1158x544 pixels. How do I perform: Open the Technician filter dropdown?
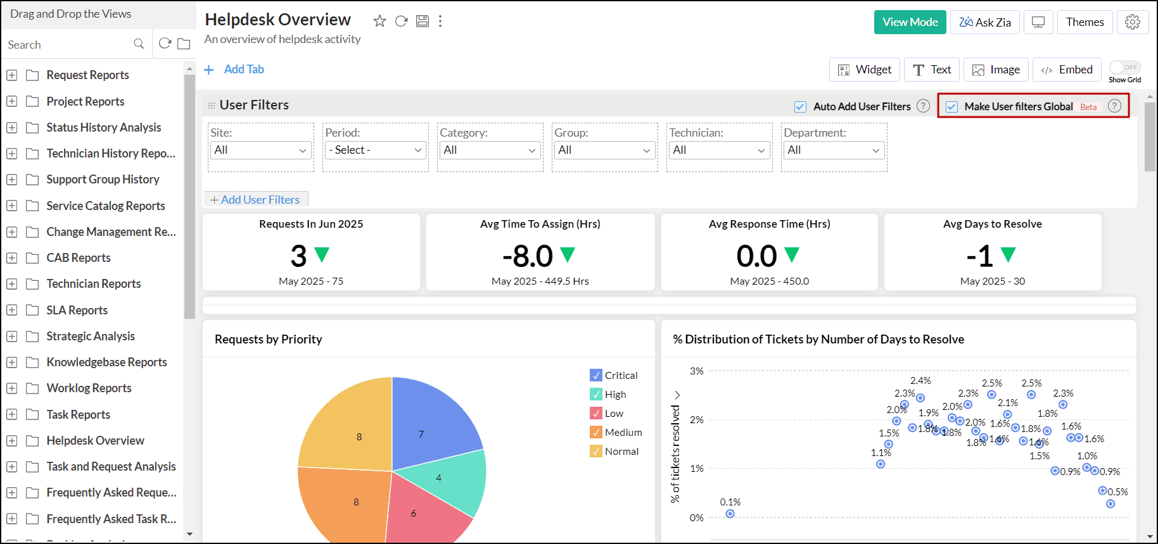tap(719, 150)
